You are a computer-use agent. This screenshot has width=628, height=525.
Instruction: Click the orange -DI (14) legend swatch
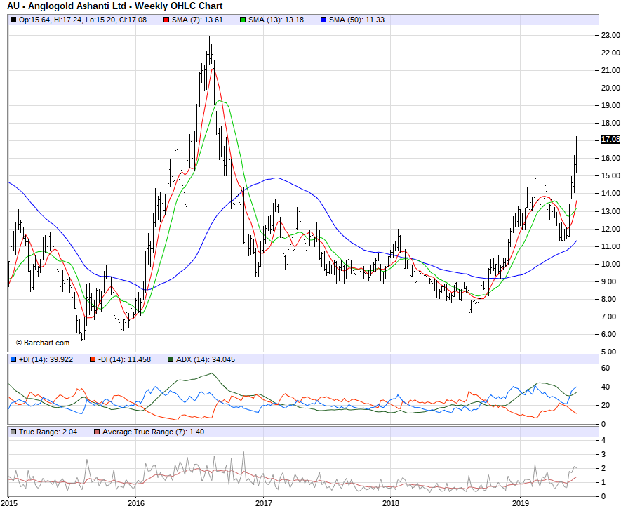tap(93, 359)
